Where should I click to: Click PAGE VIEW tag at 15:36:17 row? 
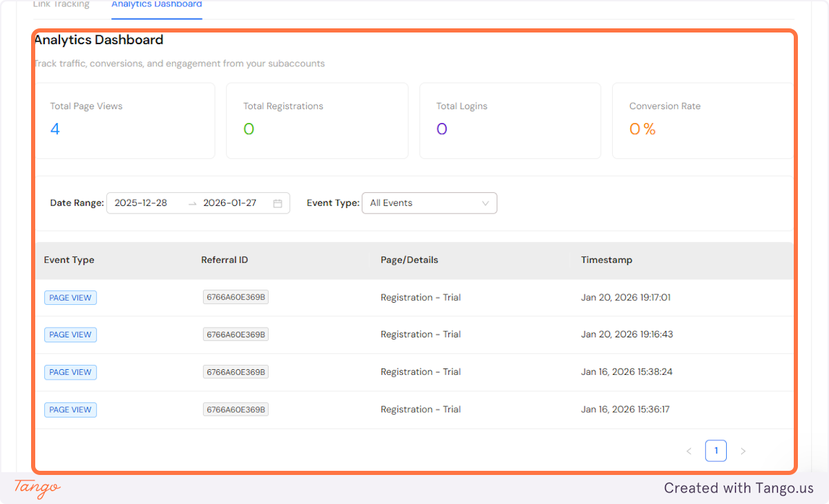(x=70, y=410)
